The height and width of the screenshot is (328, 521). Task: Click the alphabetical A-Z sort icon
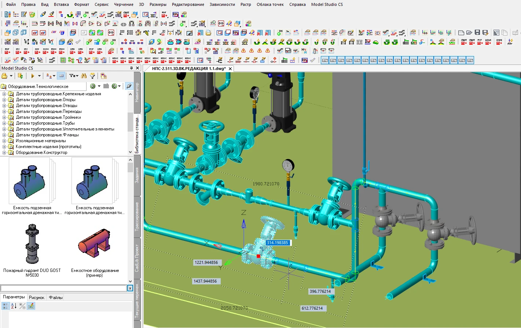point(14,306)
